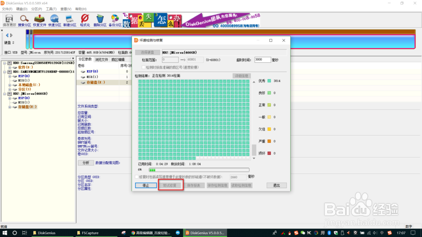This screenshot has height=237, width=422.
Task: Click the 尝试修复 repair button
Action: (170, 186)
